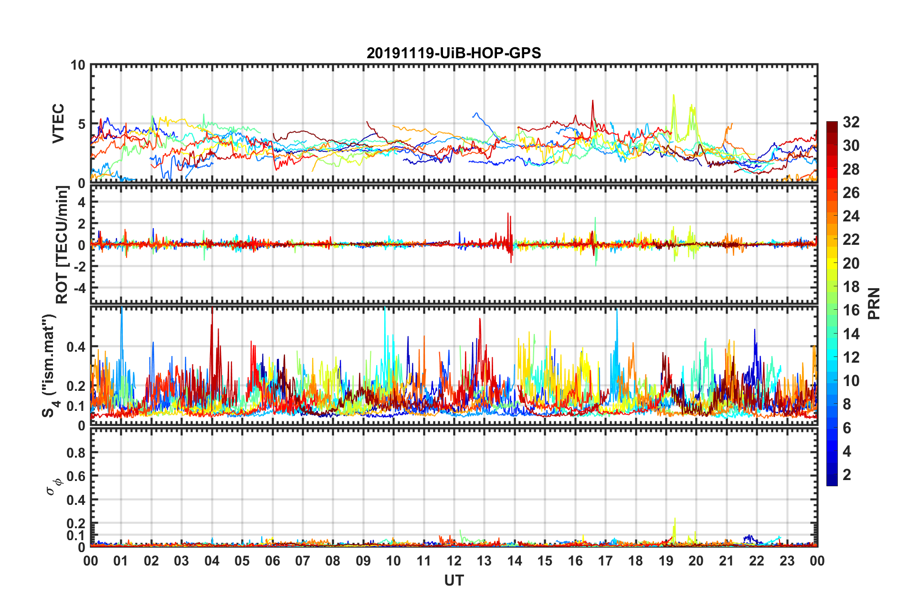Click UT axis tick label 02
908x607 pixels.
click(x=151, y=561)
